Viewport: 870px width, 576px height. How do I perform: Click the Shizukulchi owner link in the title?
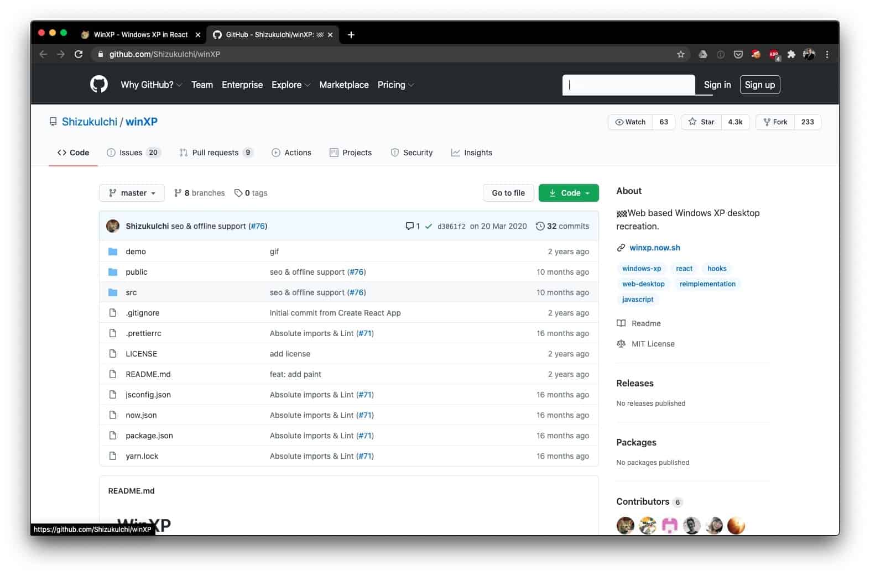click(x=90, y=122)
